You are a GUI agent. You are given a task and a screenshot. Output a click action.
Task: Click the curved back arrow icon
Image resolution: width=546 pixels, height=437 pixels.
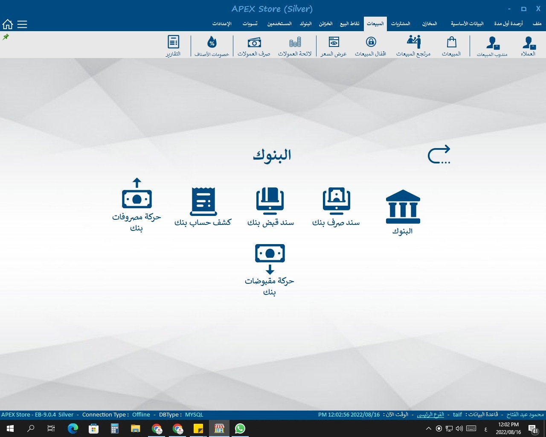pyautogui.click(x=439, y=154)
